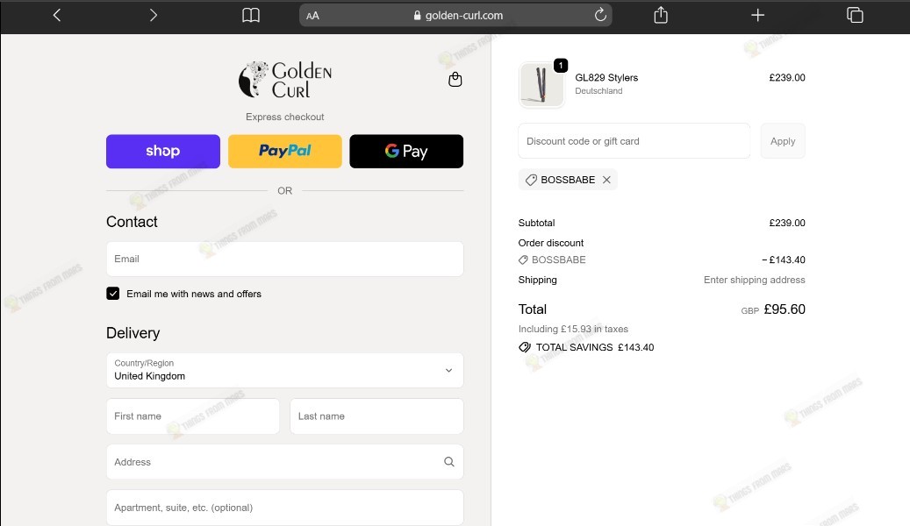Click the Email input field
The height and width of the screenshot is (526, 910).
pos(285,259)
